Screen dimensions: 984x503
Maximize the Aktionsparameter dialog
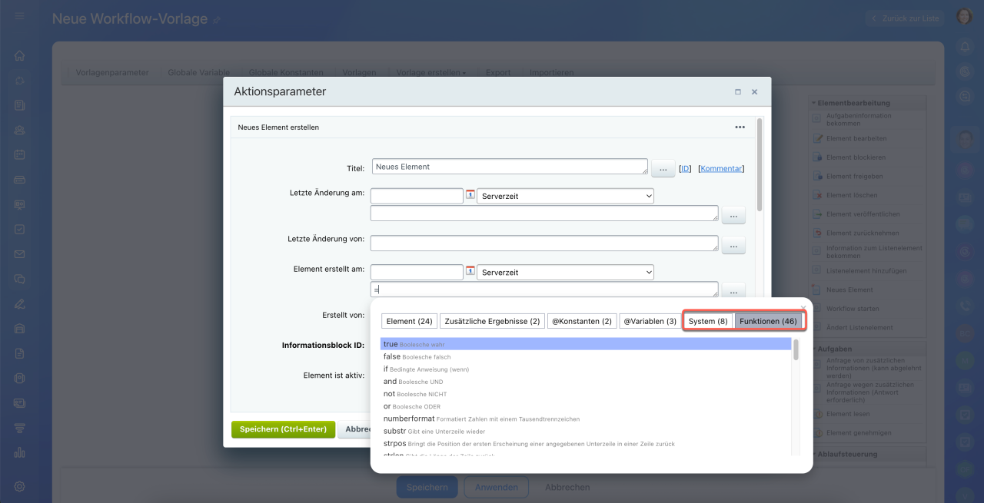738,91
